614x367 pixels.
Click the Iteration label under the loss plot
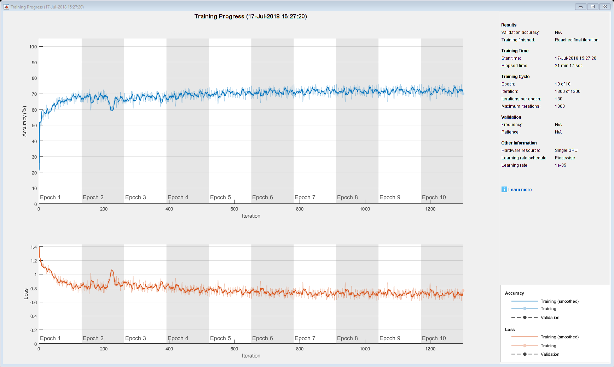point(251,356)
